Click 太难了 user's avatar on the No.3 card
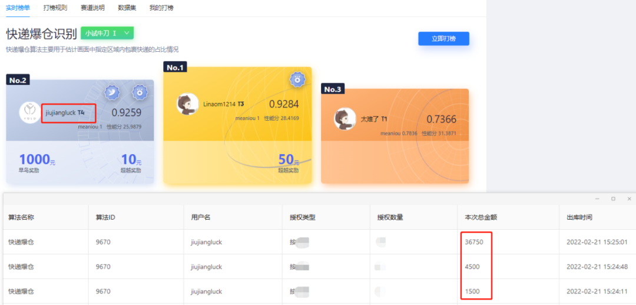Screen dimensions: 636x305 (344, 119)
